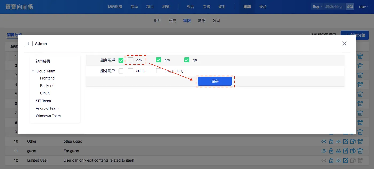Click the trash icon on row 5
The width and height of the screenshot is (374, 169).
pyautogui.click(x=360, y=94)
